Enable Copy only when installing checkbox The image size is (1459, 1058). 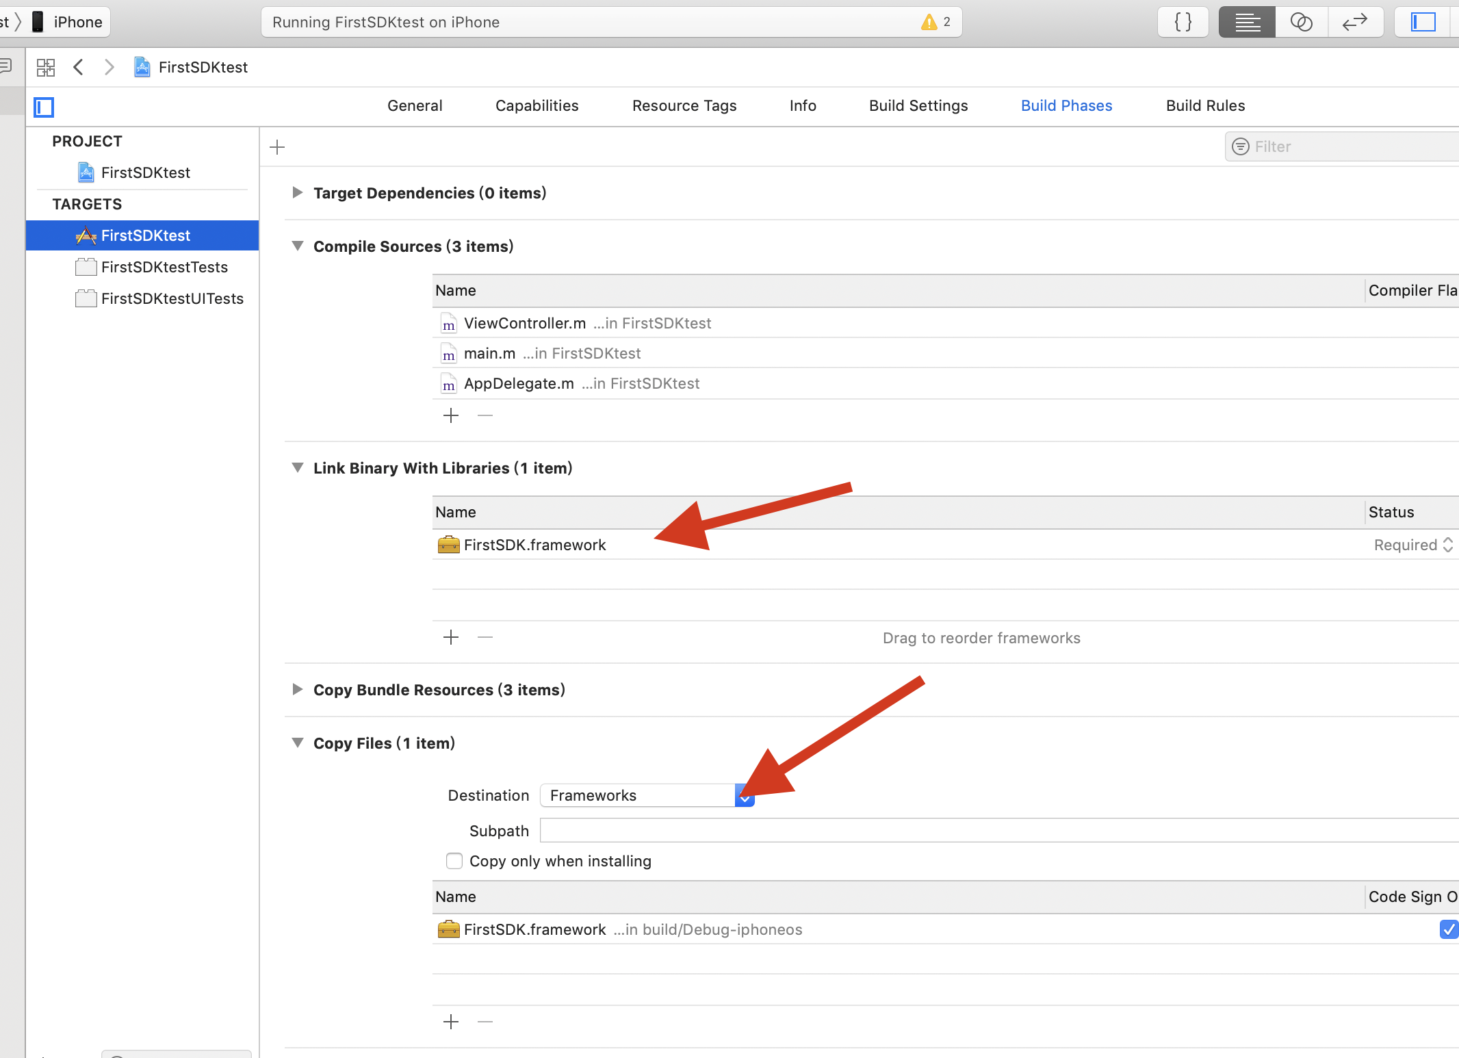pyautogui.click(x=454, y=861)
